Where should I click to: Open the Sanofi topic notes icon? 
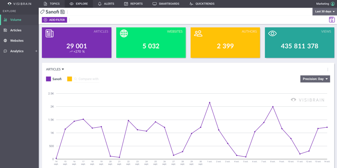[x=62, y=12]
